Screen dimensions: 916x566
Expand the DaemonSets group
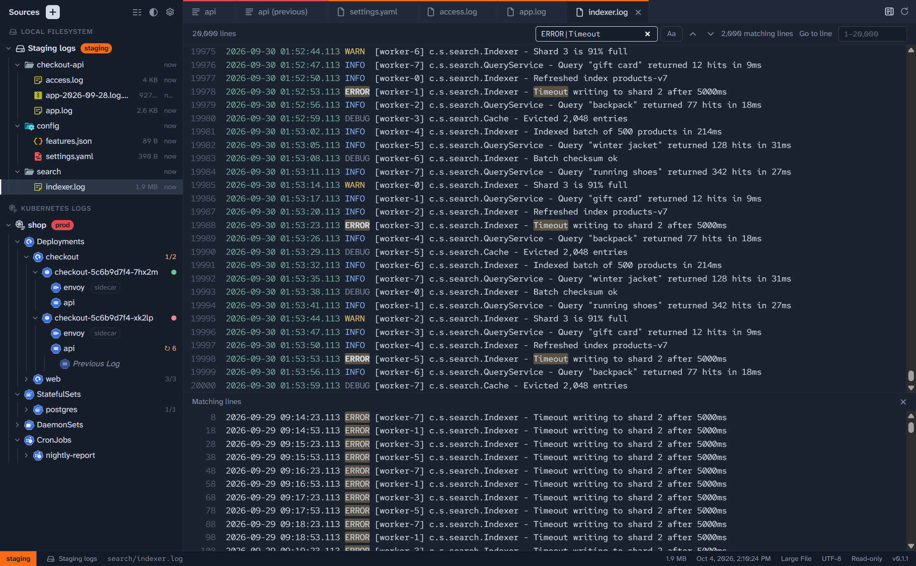point(17,425)
